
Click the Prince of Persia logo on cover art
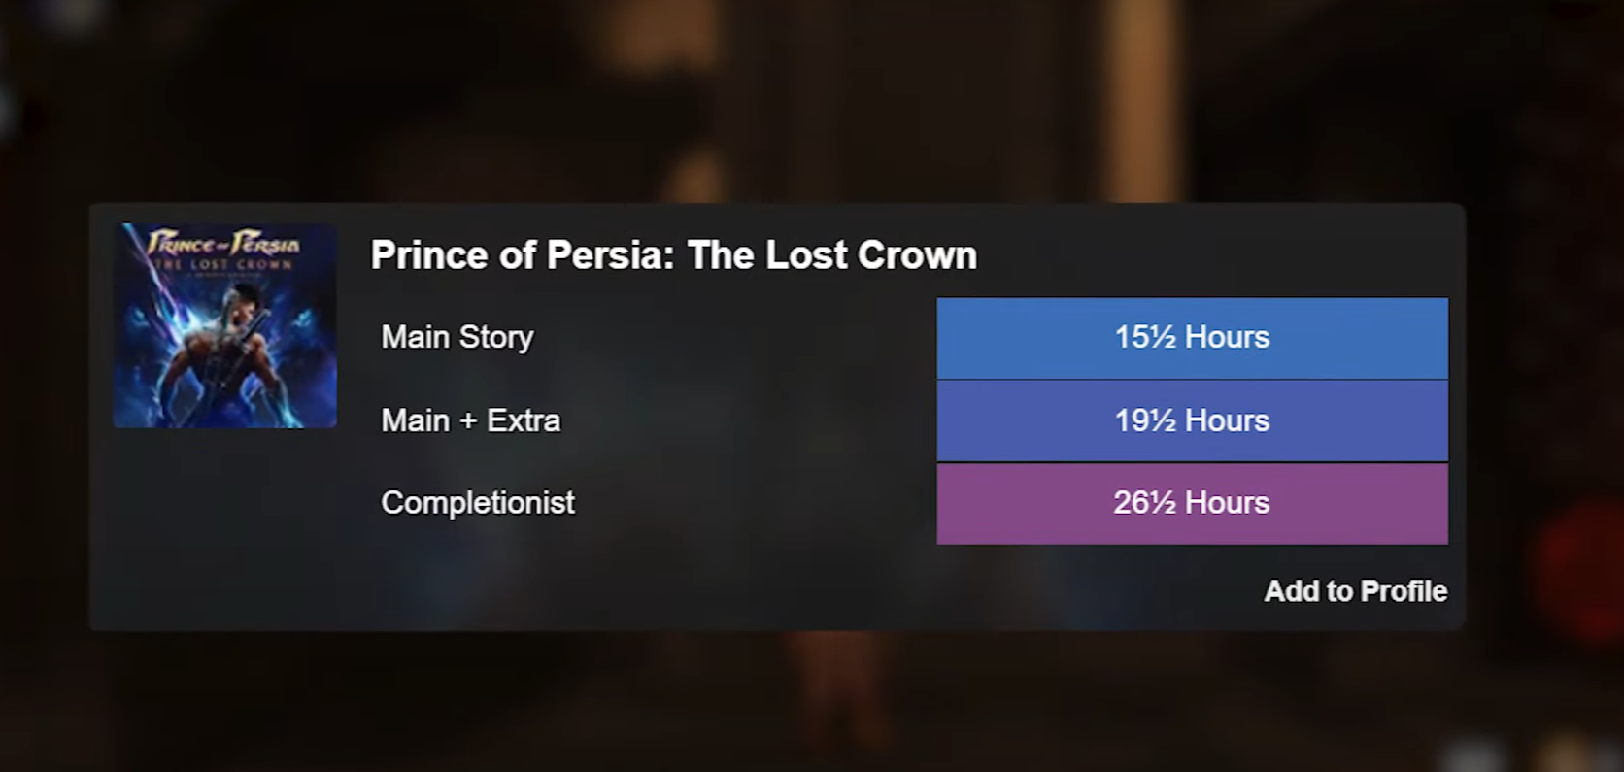tap(223, 243)
